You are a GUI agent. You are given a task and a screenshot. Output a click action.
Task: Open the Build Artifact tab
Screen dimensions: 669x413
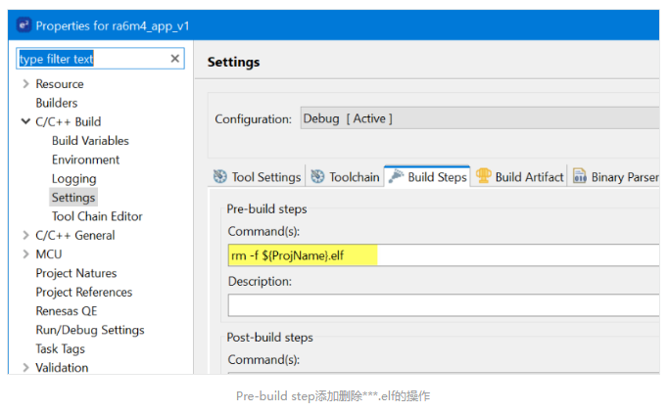520,176
